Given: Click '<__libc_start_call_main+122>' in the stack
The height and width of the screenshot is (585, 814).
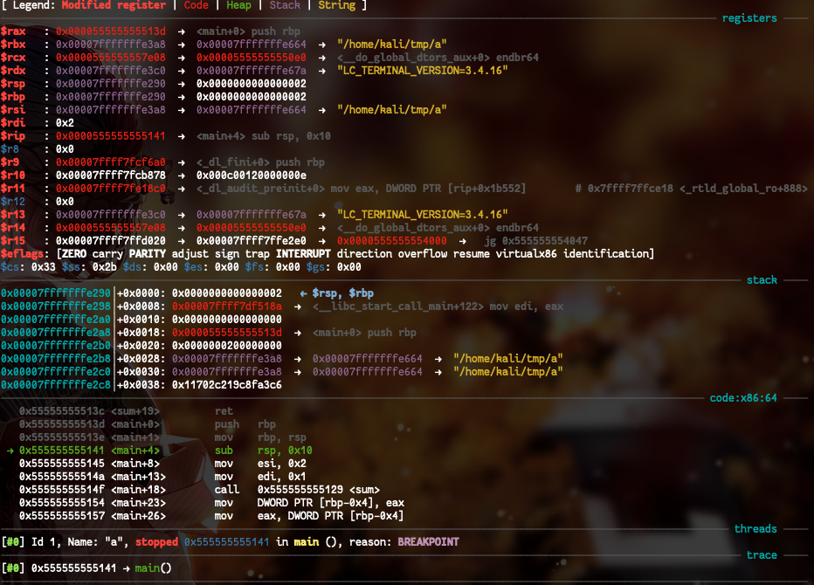Looking at the screenshot, I should (397, 306).
